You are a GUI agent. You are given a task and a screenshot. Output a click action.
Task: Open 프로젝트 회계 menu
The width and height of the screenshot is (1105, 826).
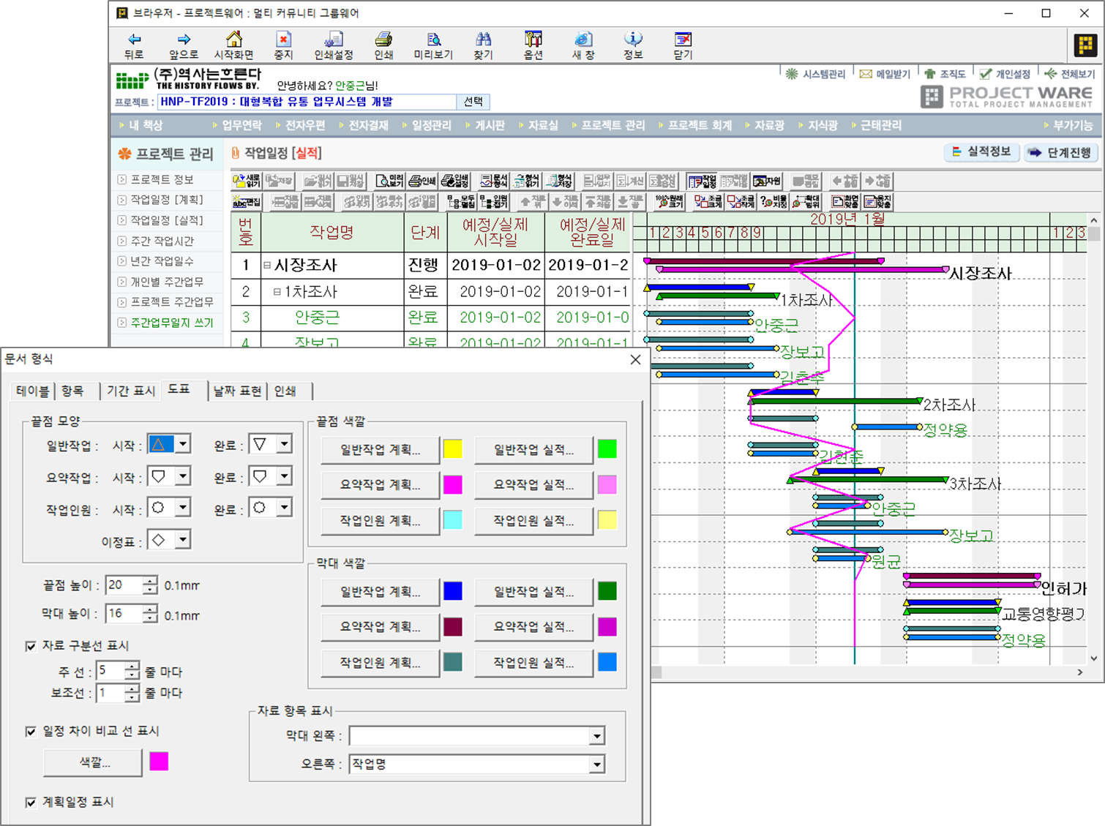pos(700,125)
